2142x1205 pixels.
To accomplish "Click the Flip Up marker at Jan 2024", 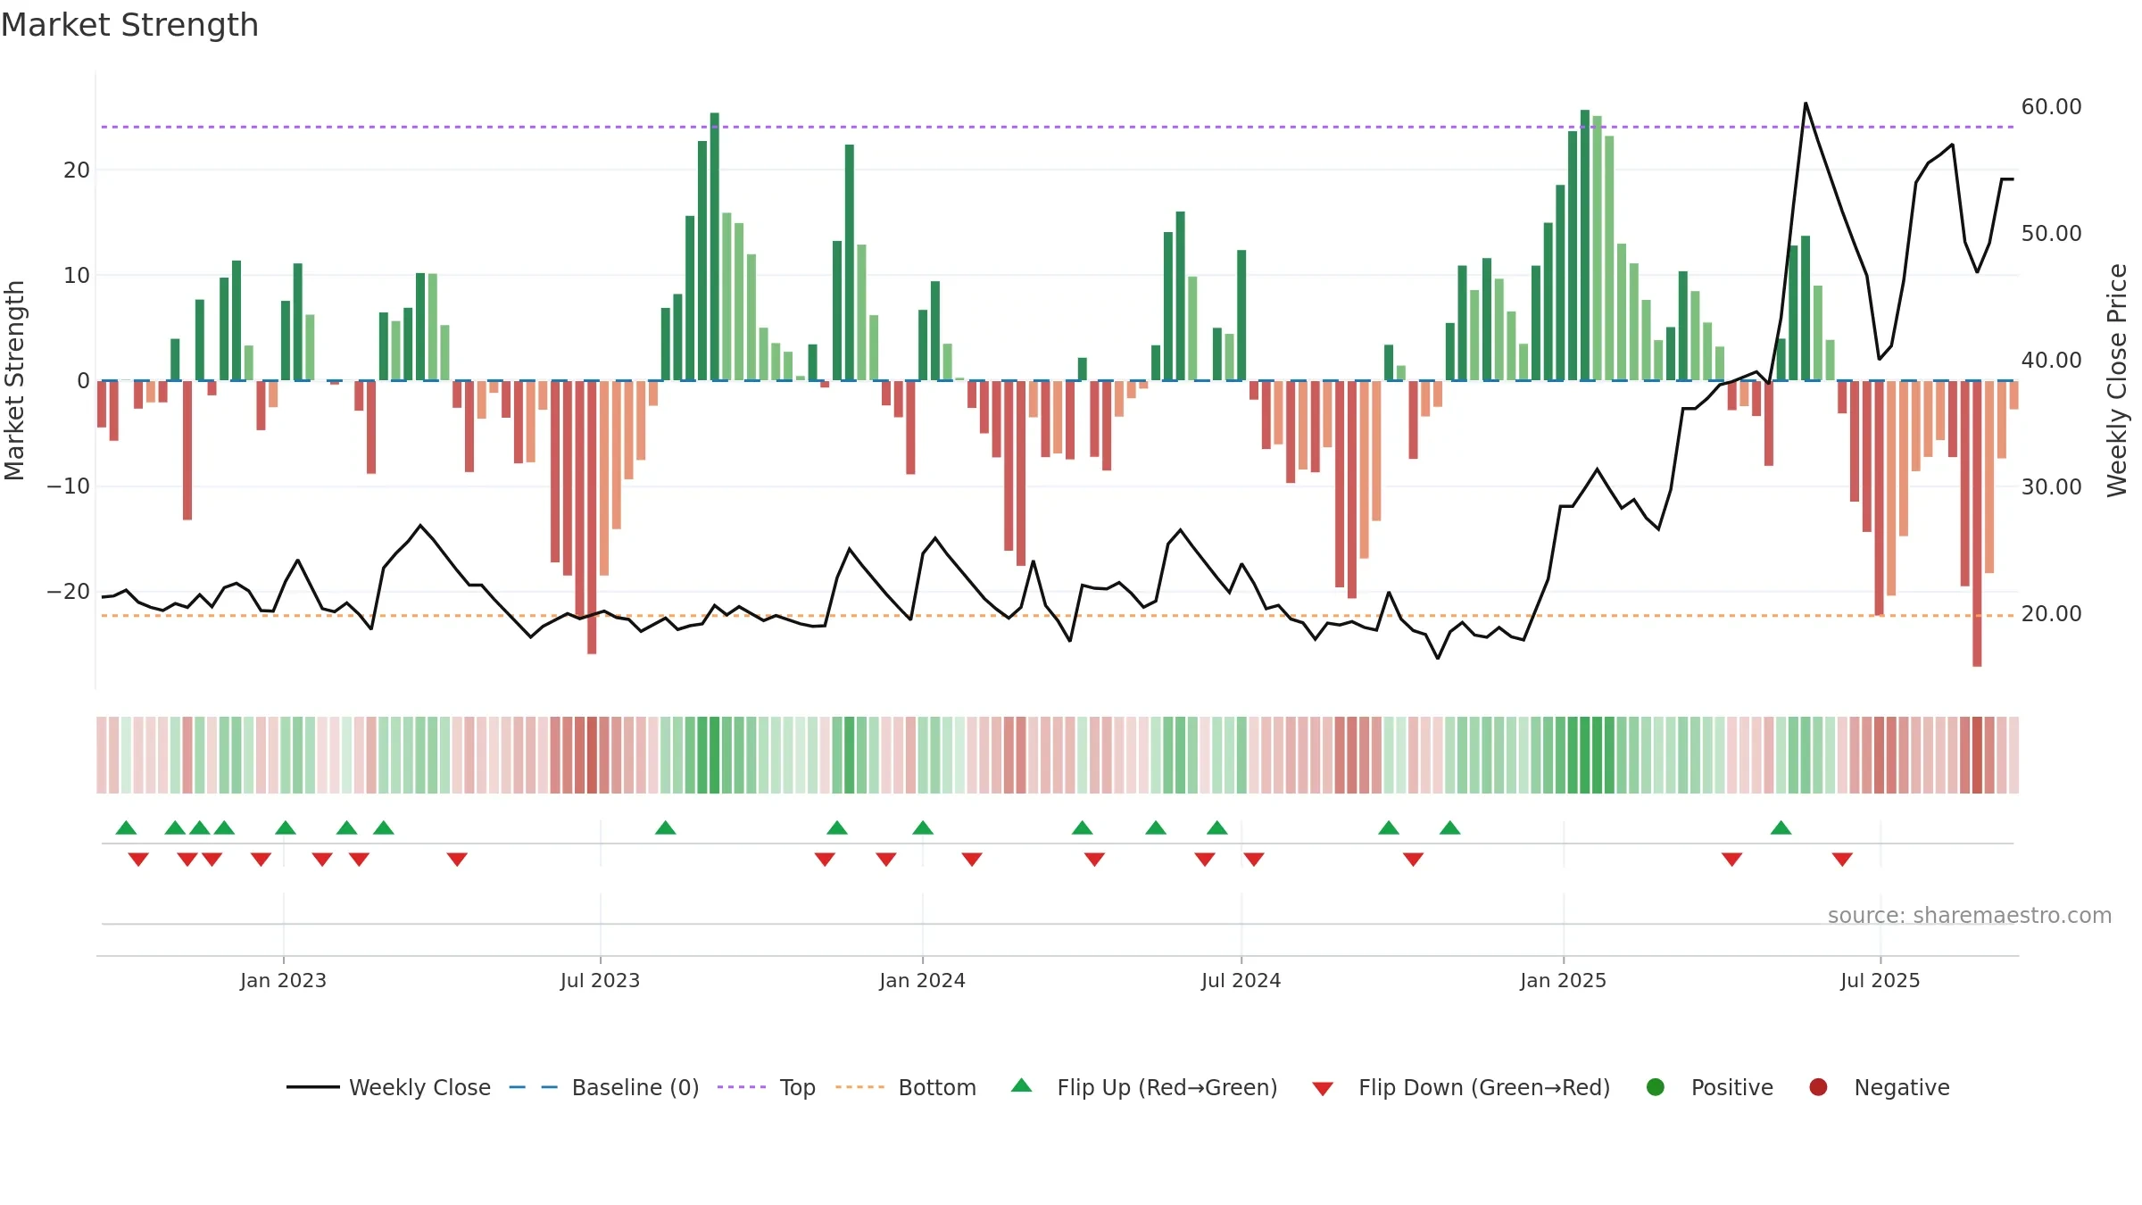I will coord(923,827).
